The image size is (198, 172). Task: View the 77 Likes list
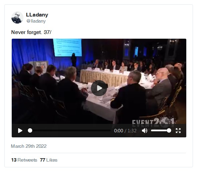49,160
